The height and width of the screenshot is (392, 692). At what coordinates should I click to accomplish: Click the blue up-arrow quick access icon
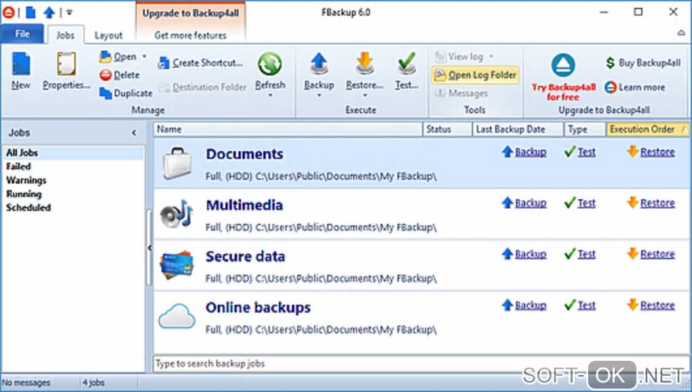point(49,12)
